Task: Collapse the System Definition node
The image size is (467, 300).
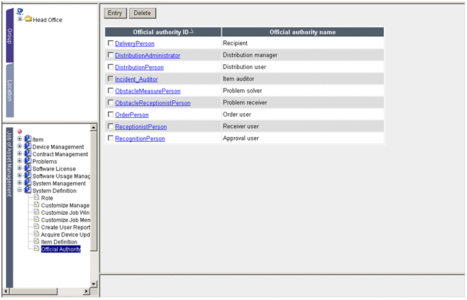Action: (x=20, y=191)
